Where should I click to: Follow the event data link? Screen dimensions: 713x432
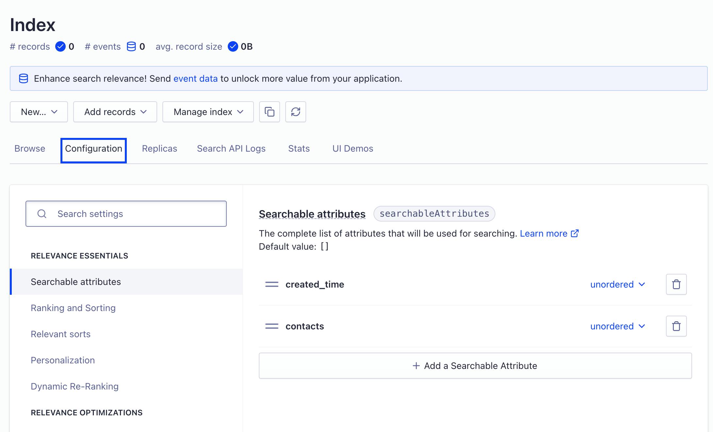pos(195,78)
